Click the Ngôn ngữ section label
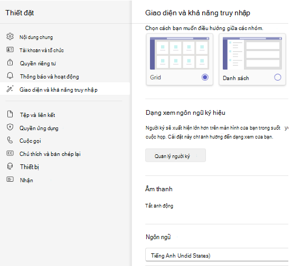This screenshot has height=266, width=292. [158, 237]
